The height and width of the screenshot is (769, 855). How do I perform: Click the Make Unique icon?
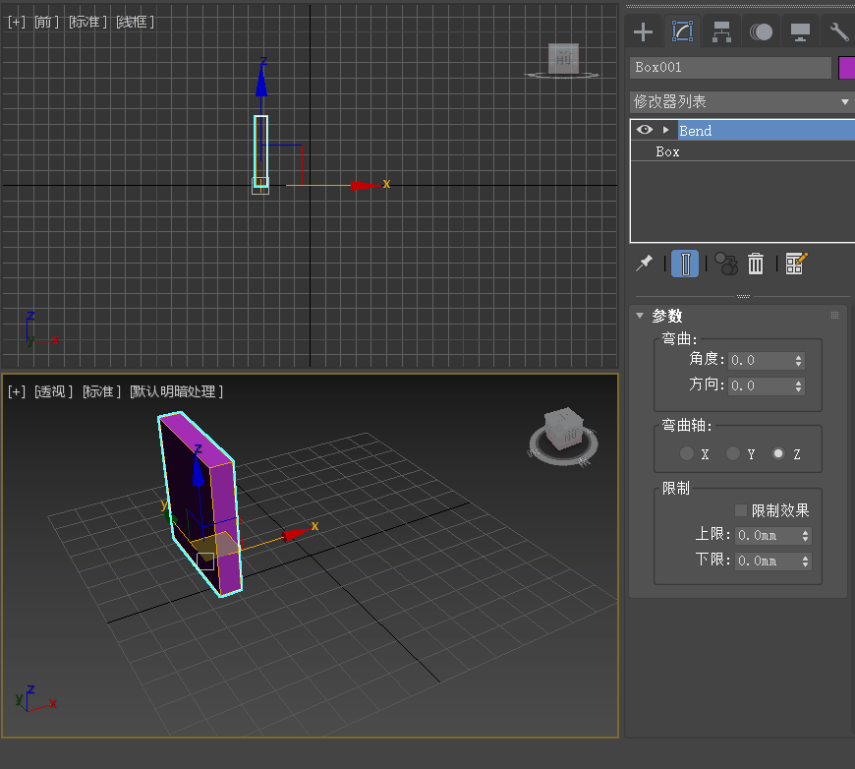pyautogui.click(x=726, y=264)
